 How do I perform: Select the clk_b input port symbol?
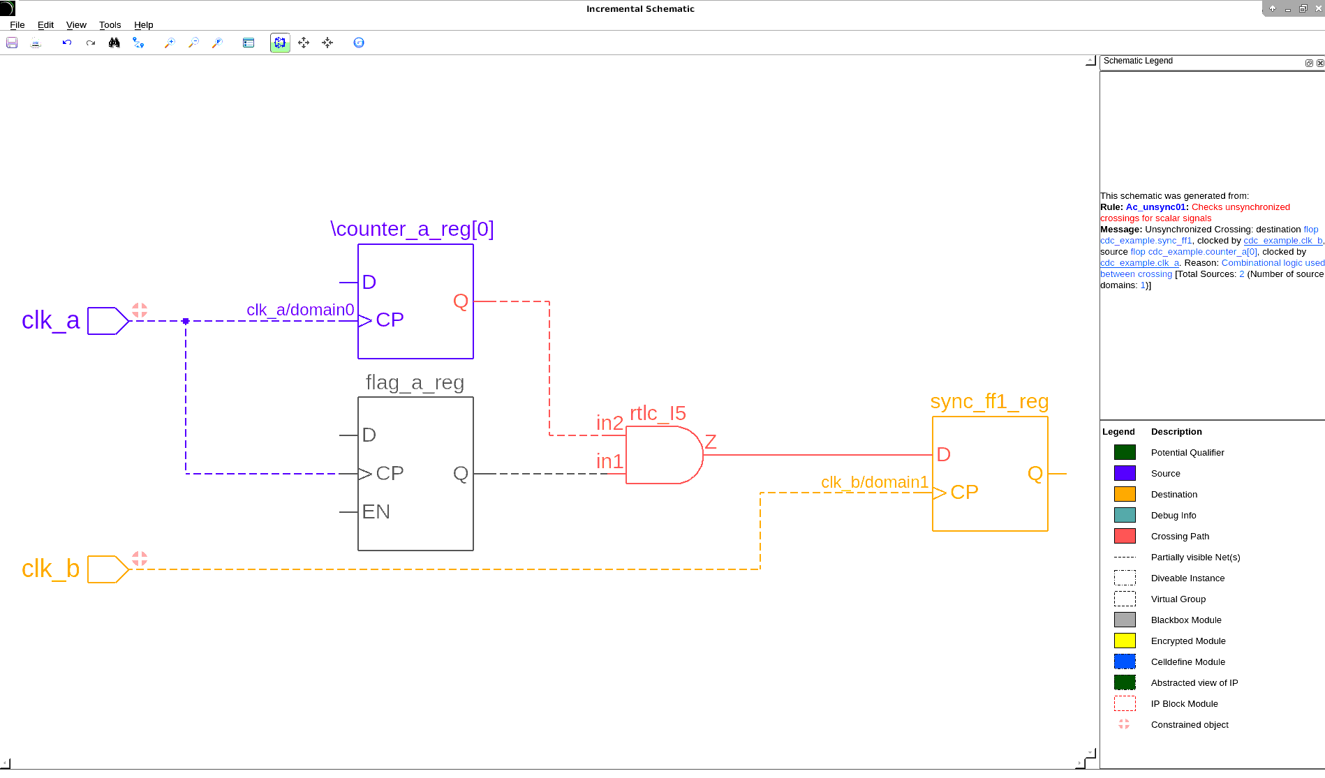108,569
